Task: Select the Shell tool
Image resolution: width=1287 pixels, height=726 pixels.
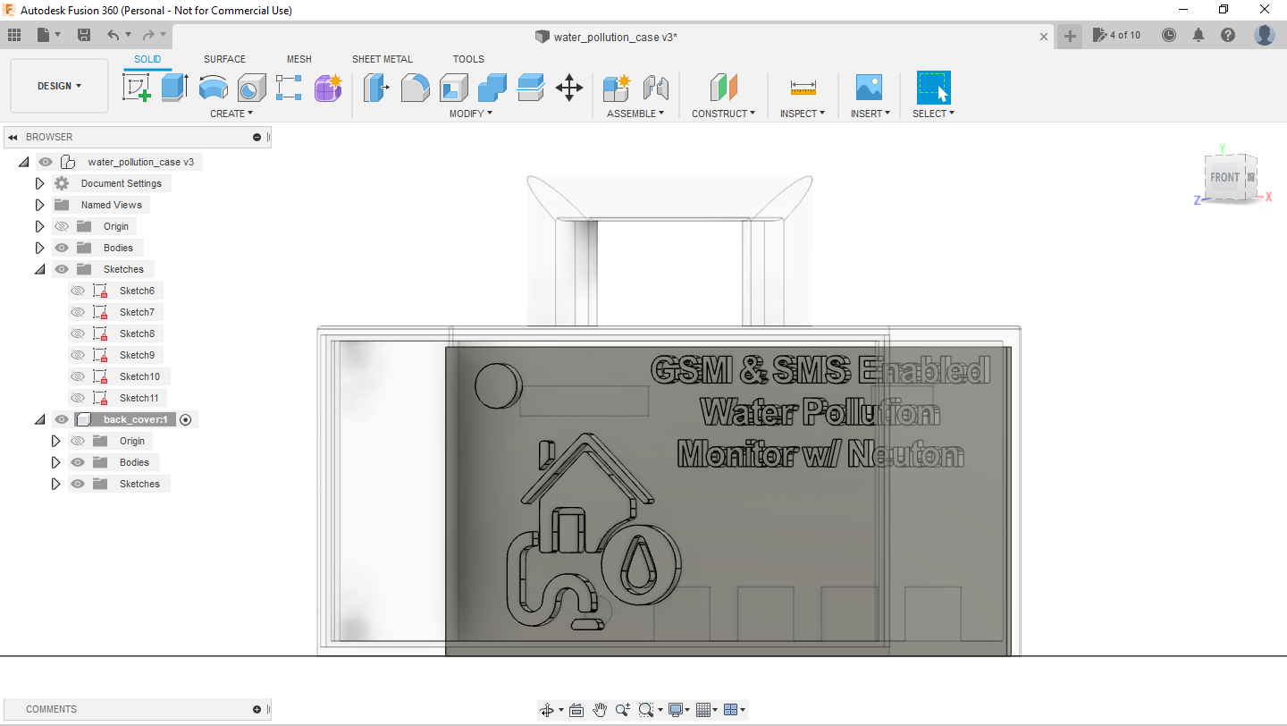Action: 453,88
